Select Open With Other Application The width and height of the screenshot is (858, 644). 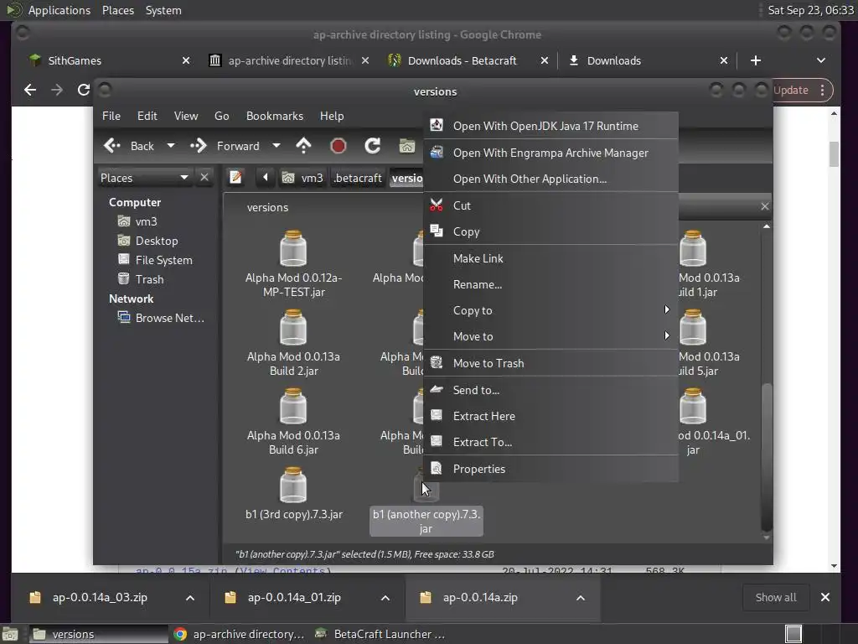551,179
